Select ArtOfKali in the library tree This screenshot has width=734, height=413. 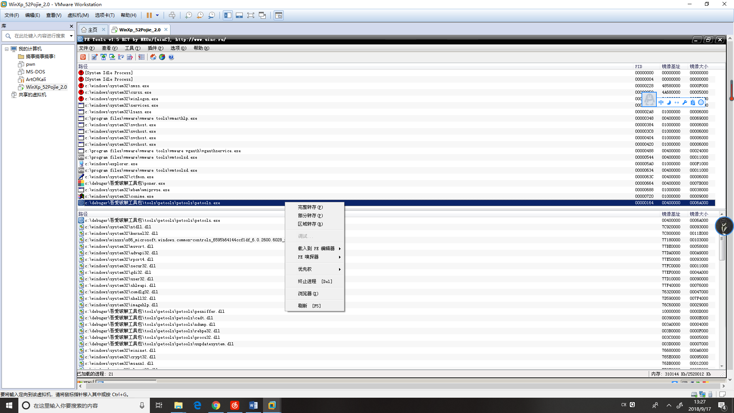[36, 80]
